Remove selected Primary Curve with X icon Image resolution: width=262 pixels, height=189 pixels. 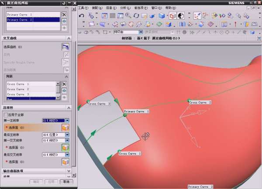(x=64, y=14)
